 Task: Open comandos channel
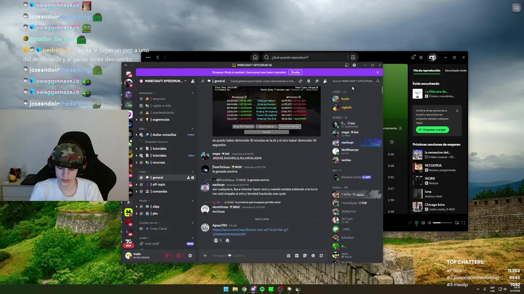166,192
